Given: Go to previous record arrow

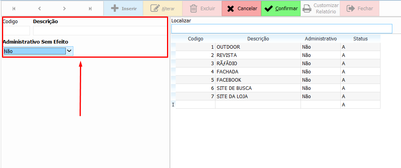Looking at the screenshot, I should 39,8.
